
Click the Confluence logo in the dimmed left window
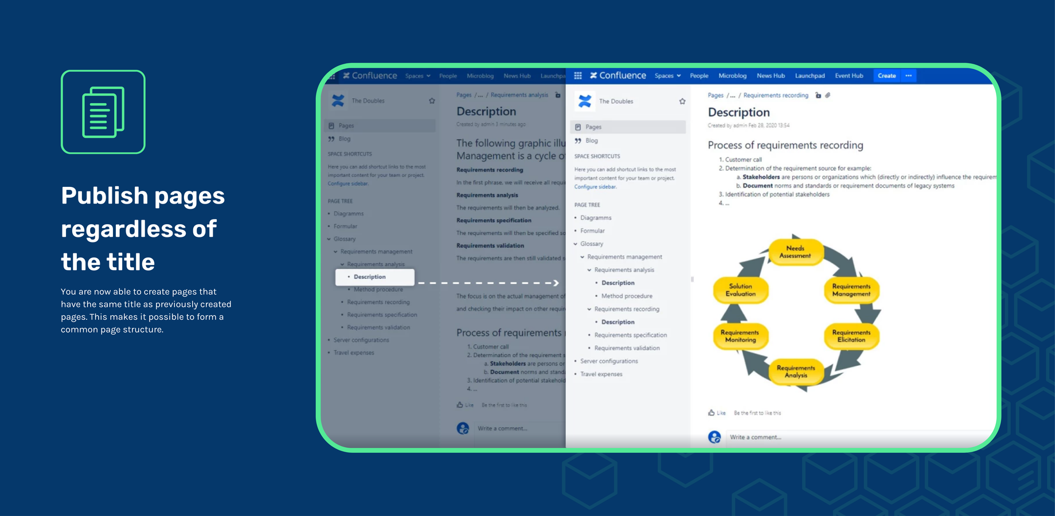pyautogui.click(x=370, y=76)
